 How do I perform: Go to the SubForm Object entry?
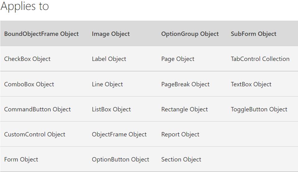click(253, 34)
